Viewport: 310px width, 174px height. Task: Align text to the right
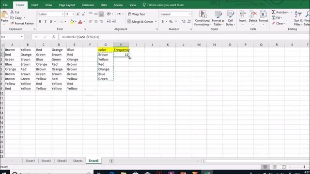click(101, 21)
